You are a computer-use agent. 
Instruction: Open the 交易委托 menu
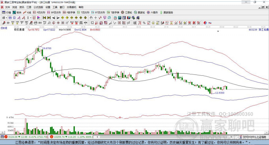pos(71,7)
